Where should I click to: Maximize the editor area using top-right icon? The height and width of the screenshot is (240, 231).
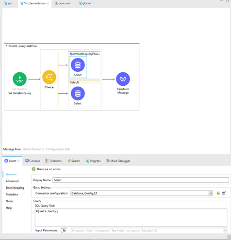(x=227, y=1)
